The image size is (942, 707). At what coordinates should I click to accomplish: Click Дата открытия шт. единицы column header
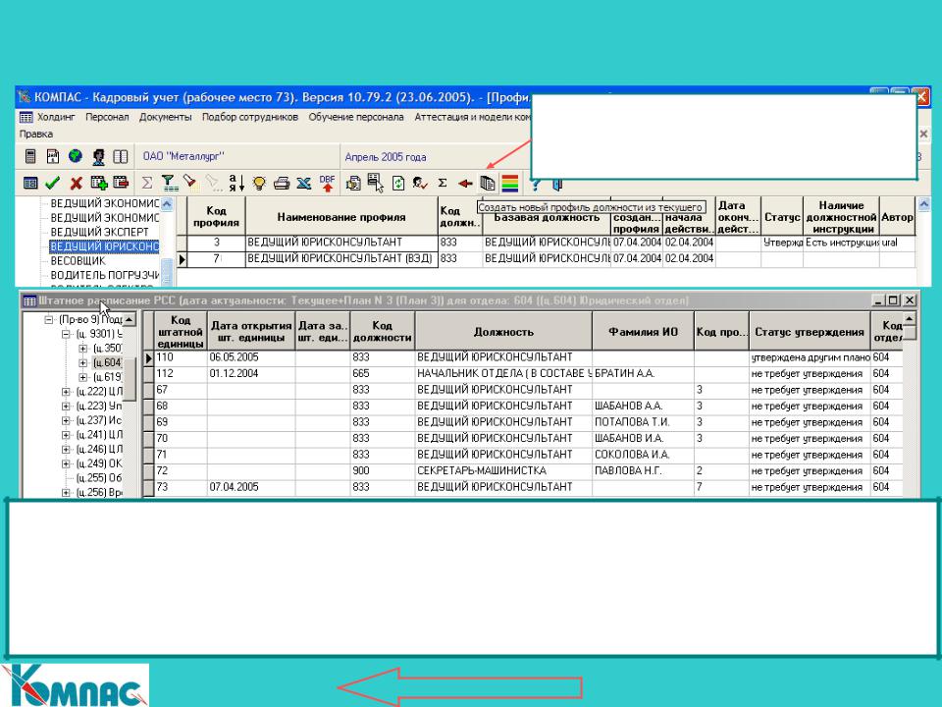tap(251, 331)
